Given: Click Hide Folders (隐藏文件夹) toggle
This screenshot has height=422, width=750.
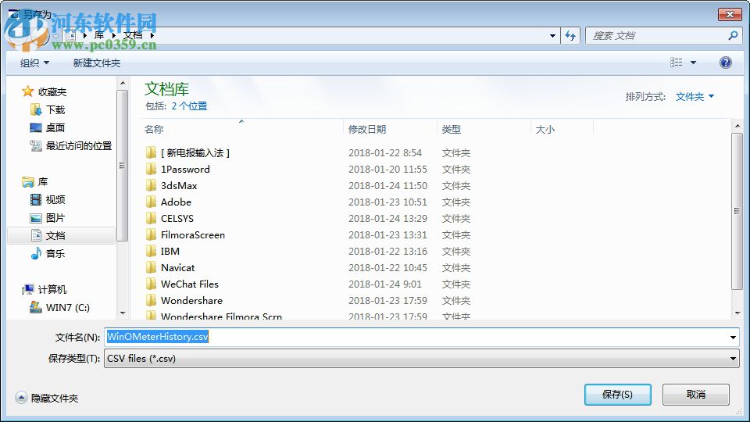Looking at the screenshot, I should 47,398.
